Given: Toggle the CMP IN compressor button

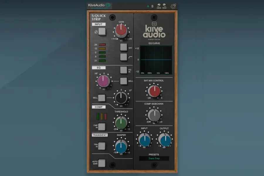Looking at the screenshot, I should click(102, 127).
